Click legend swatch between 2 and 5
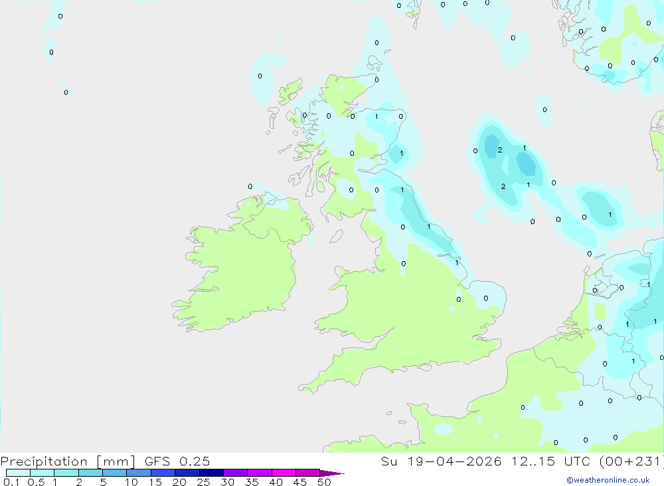Screen dimensions: 664x486 [90, 473]
